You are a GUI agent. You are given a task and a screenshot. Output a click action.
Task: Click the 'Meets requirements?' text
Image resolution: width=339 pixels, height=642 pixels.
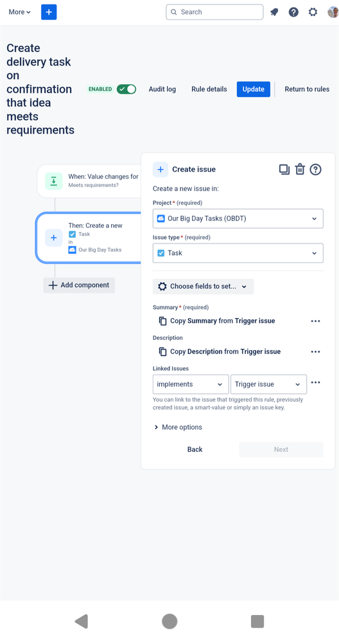pyautogui.click(x=93, y=185)
